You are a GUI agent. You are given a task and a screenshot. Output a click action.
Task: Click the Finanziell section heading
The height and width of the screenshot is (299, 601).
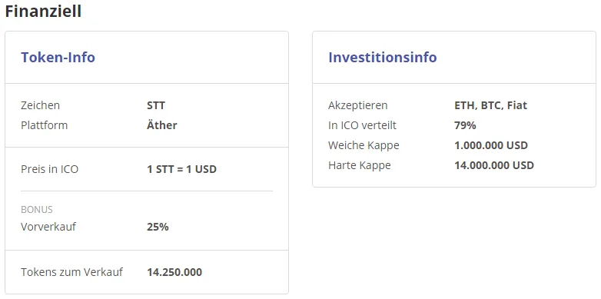click(x=43, y=11)
